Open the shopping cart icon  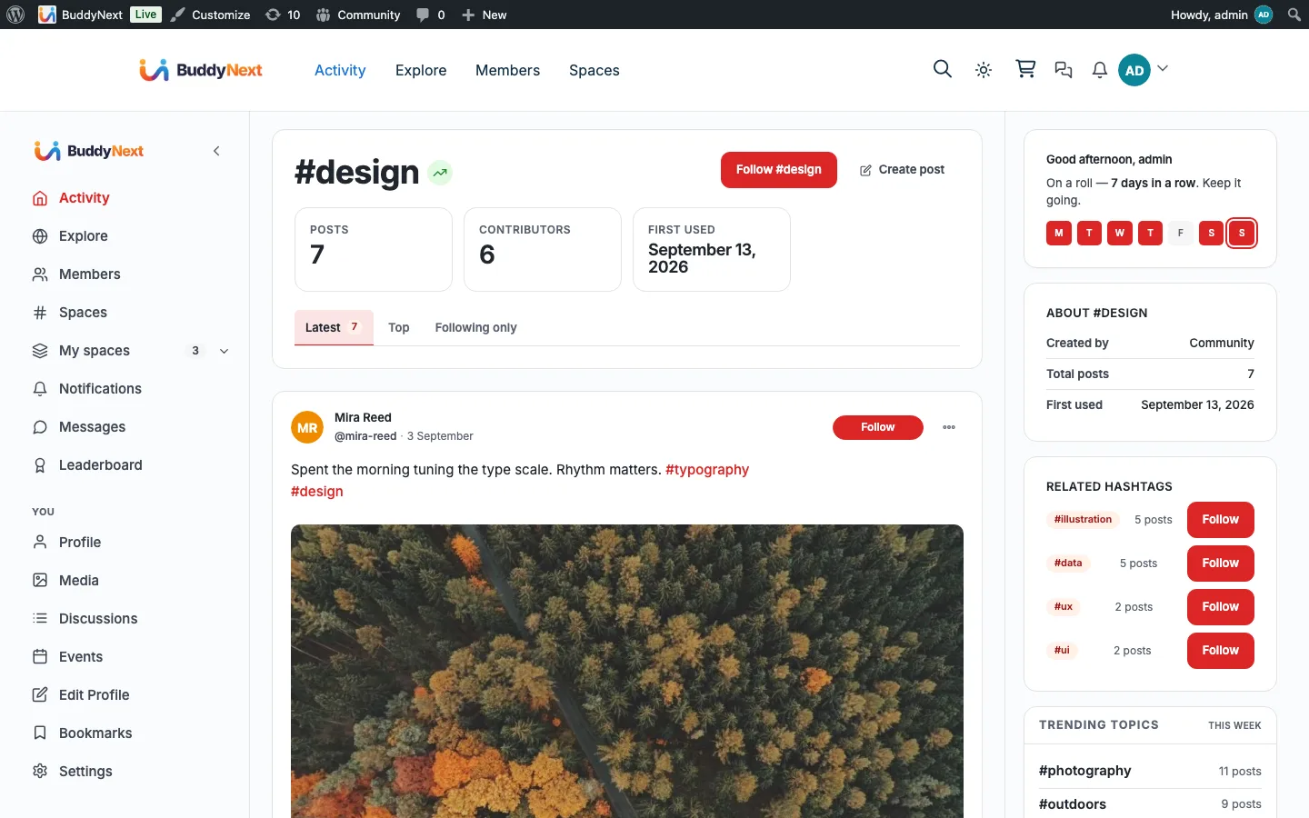[x=1025, y=69]
